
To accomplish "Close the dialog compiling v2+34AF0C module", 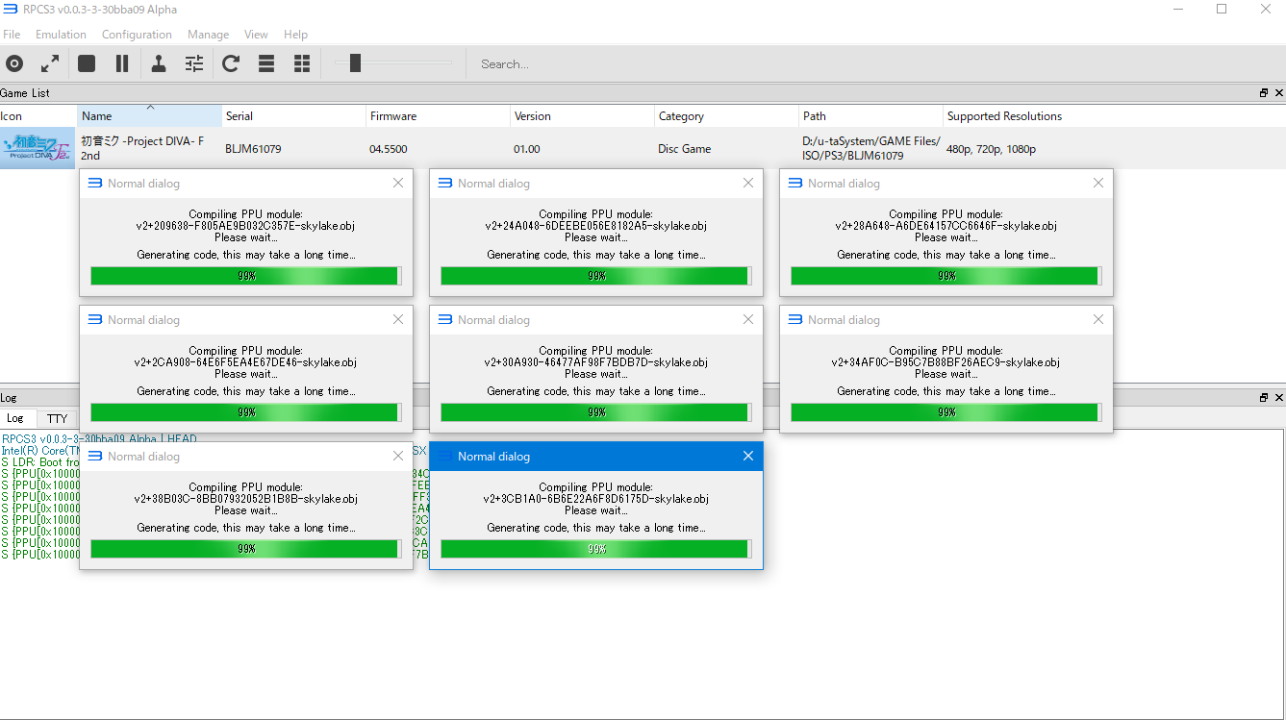I will (x=1098, y=319).
